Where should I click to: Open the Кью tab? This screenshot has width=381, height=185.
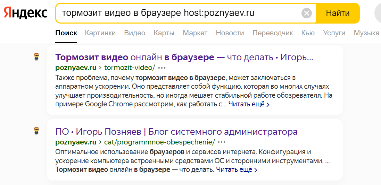click(x=308, y=33)
